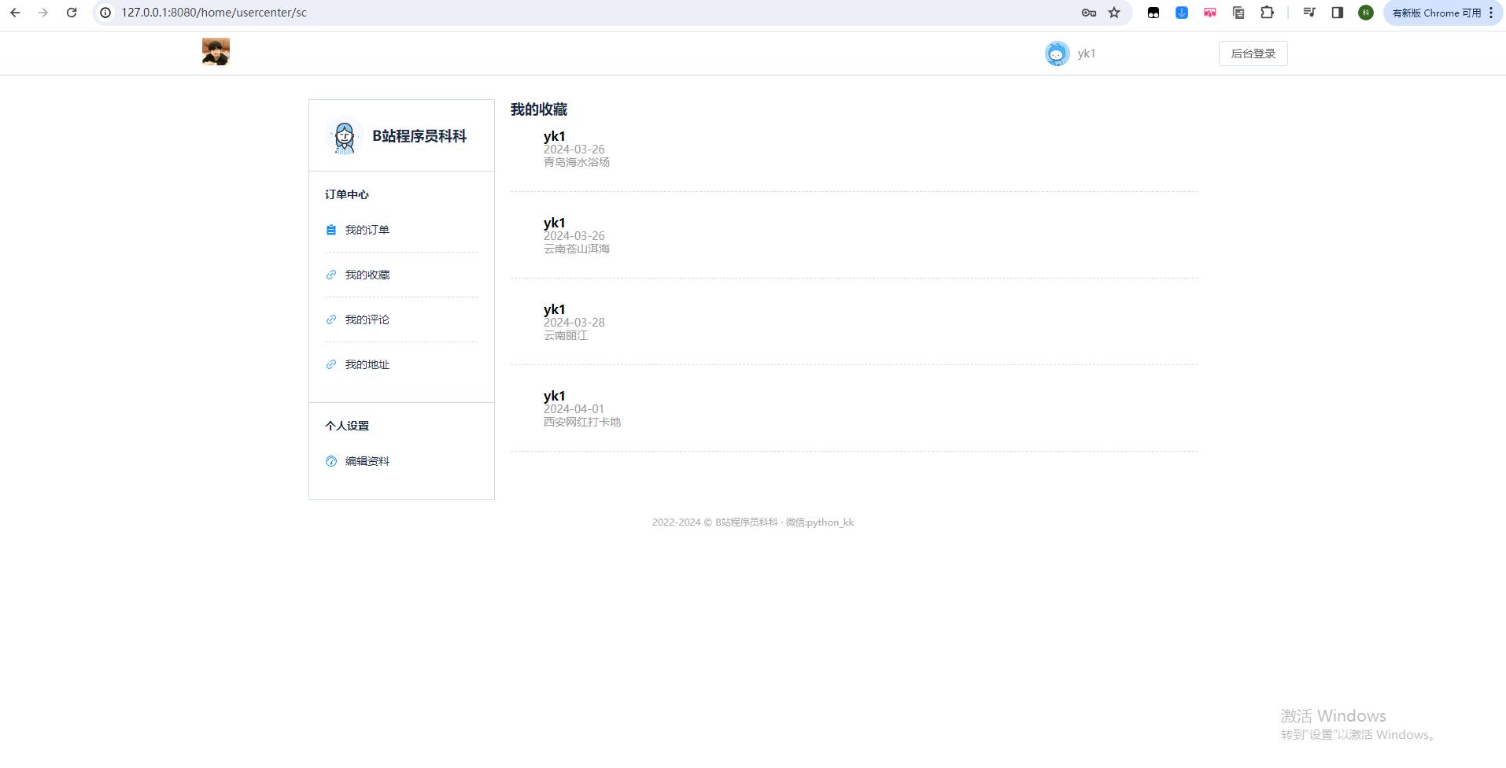Click yk1 above 云南苍山洱海
Screen dimensions: 1506x768
pos(555,223)
